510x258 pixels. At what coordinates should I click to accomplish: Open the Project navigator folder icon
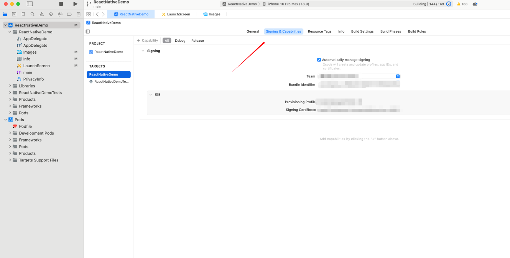5,14
